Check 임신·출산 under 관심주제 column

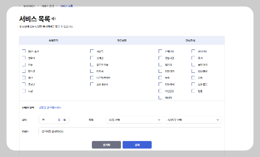point(193,71)
